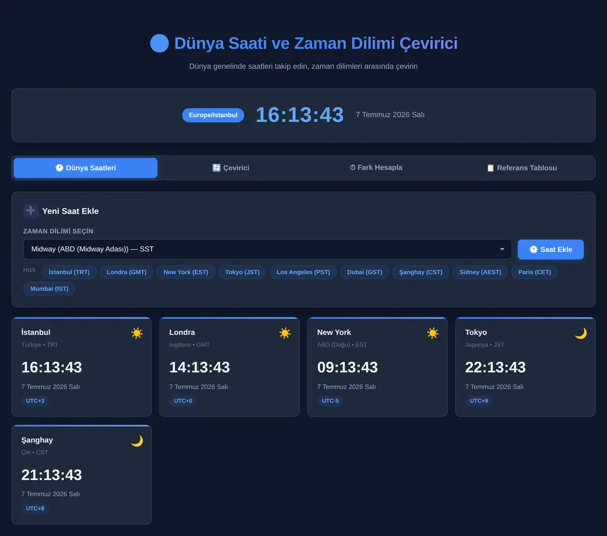Pick the Şanghay (CST) quick chip
The width and height of the screenshot is (607, 536).
point(421,272)
